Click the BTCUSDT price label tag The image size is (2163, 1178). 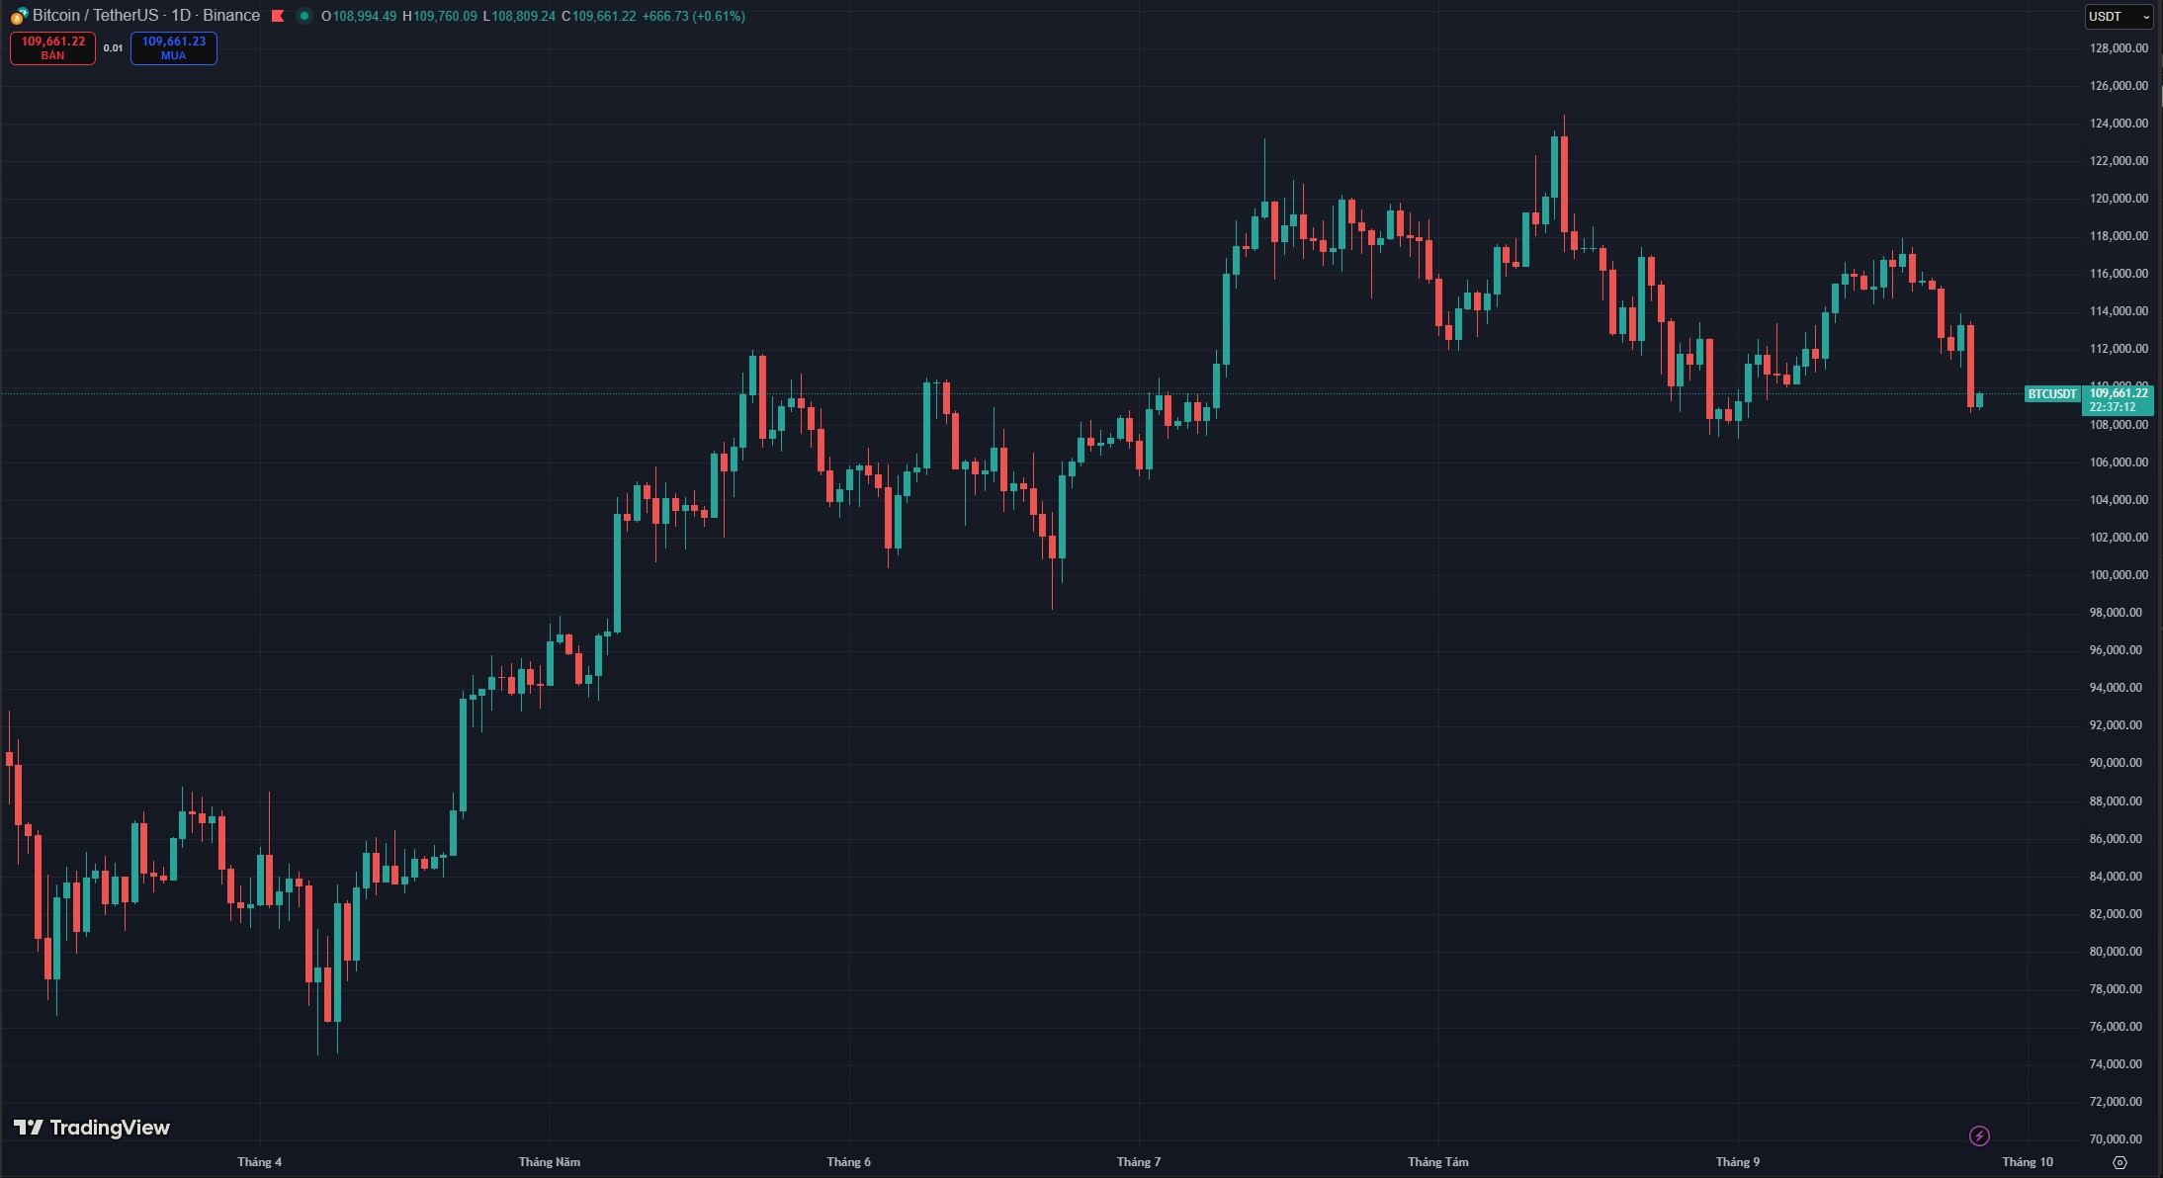click(2052, 394)
